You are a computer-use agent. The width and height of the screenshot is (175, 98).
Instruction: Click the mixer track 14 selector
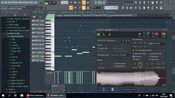164,34
